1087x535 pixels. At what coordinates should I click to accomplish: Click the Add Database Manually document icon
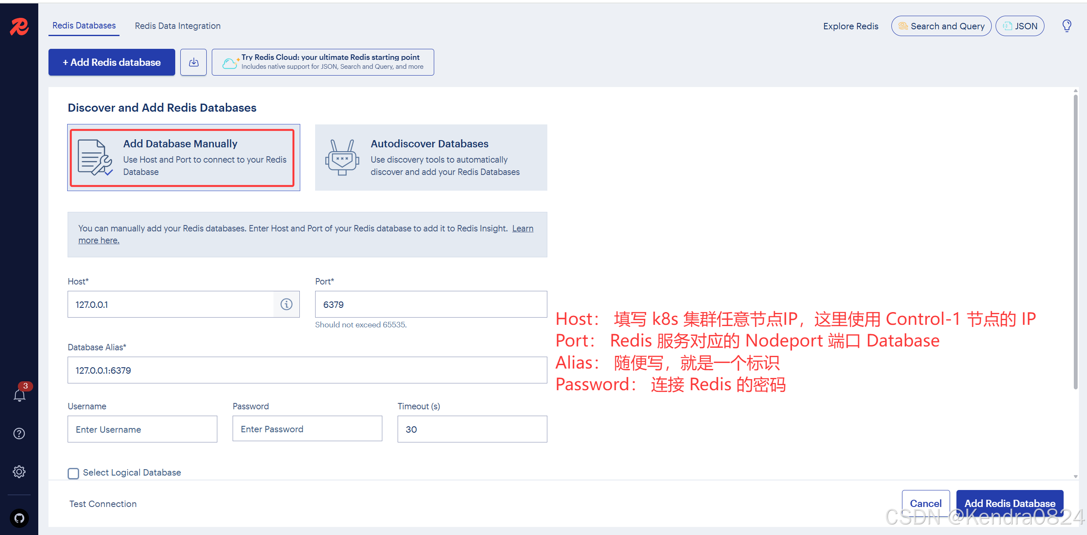coord(95,158)
